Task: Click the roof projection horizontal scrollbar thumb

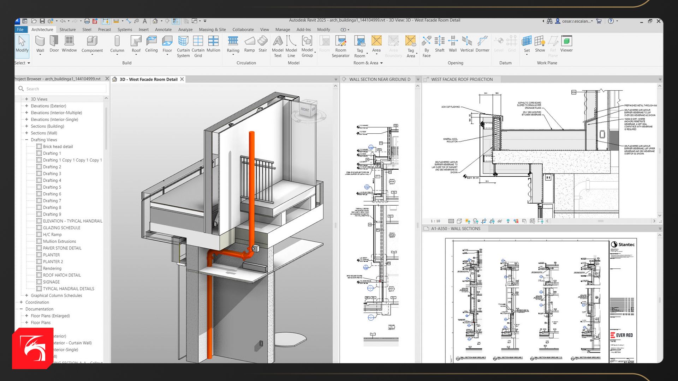Action: pyautogui.click(x=600, y=221)
